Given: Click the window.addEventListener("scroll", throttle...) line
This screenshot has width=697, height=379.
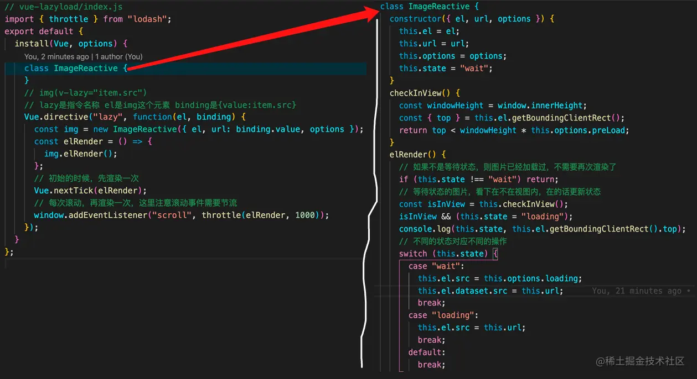Looking at the screenshot, I should [x=182, y=215].
